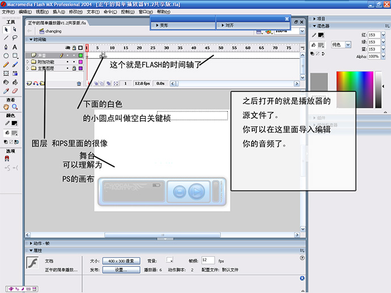The image size is (391, 293).
Task: Click the 帧频 frame rate field
Action: pyautogui.click(x=208, y=260)
